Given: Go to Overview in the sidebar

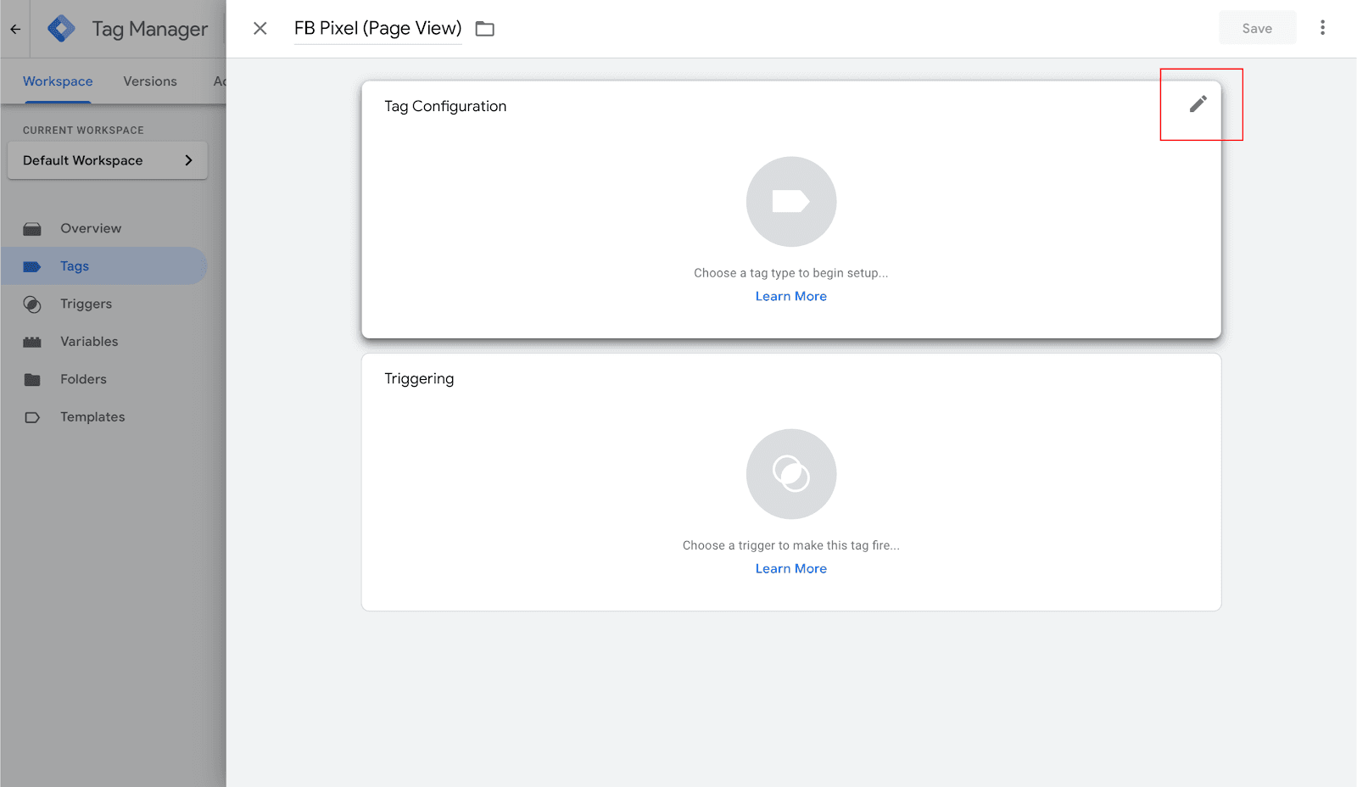Looking at the screenshot, I should [x=91, y=229].
